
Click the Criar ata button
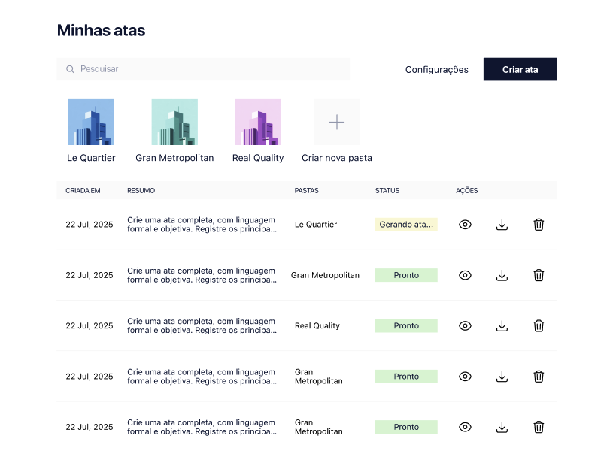pos(520,69)
